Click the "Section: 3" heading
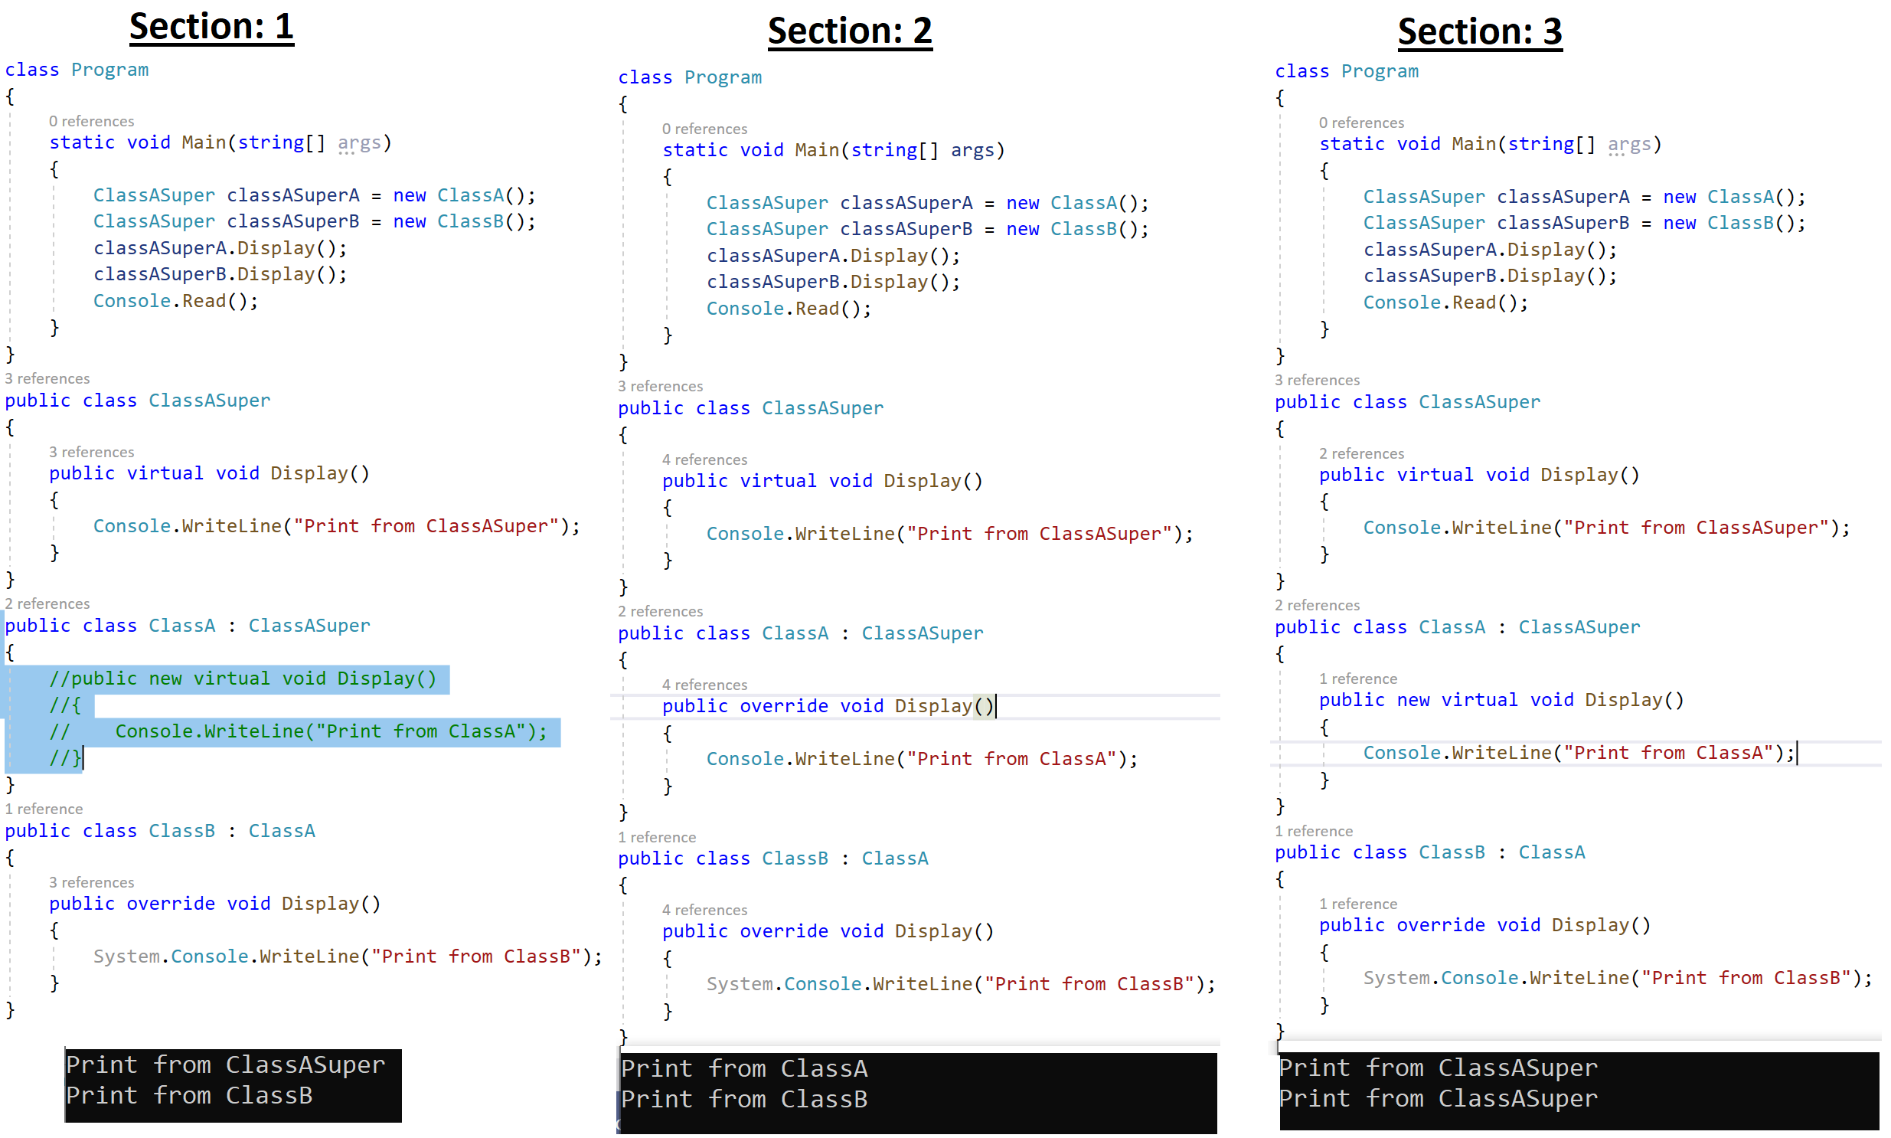 tap(1479, 31)
